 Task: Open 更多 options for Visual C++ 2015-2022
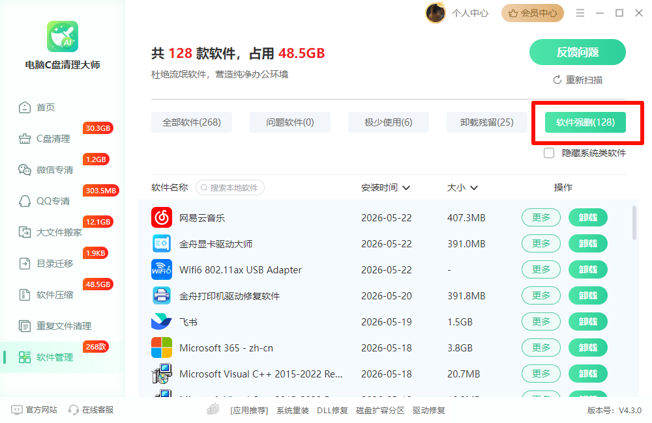pyautogui.click(x=541, y=374)
